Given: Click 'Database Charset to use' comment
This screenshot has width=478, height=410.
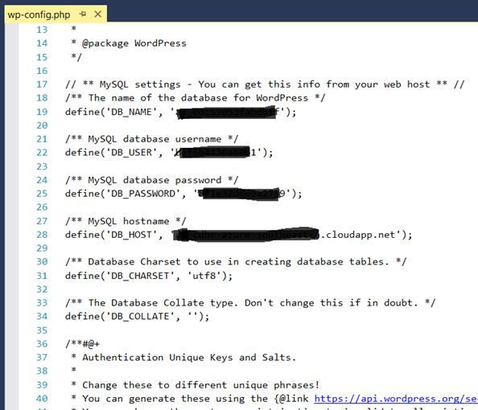Looking at the screenshot, I should tap(236, 262).
